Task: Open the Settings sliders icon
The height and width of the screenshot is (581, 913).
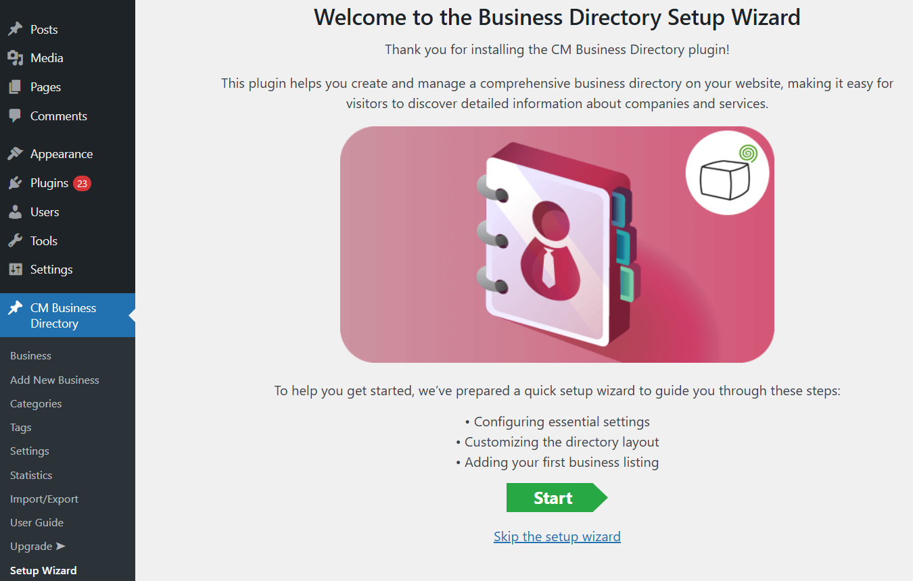Action: click(x=15, y=270)
